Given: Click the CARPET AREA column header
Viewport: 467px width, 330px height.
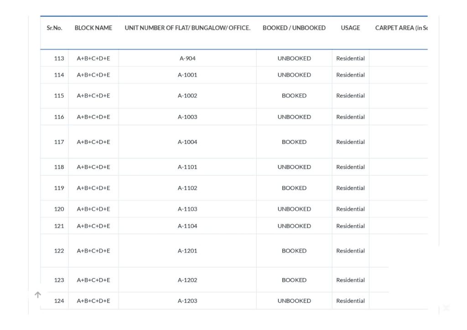Looking at the screenshot, I should tap(401, 28).
